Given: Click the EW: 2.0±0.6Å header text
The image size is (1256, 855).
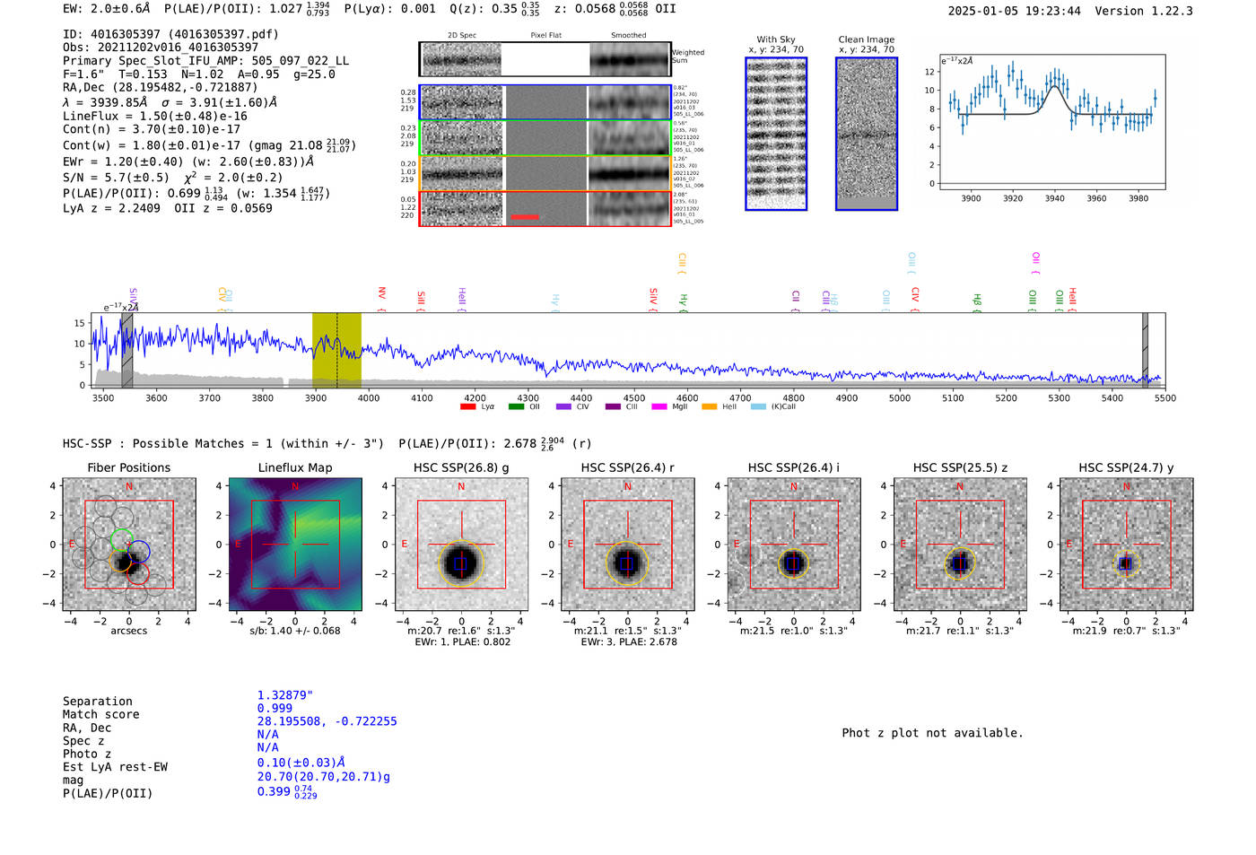Looking at the screenshot, I should (x=107, y=8).
